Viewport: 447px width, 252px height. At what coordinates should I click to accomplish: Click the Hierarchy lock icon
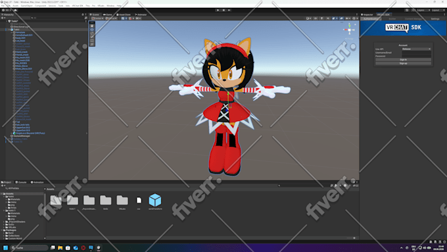pos(83,14)
